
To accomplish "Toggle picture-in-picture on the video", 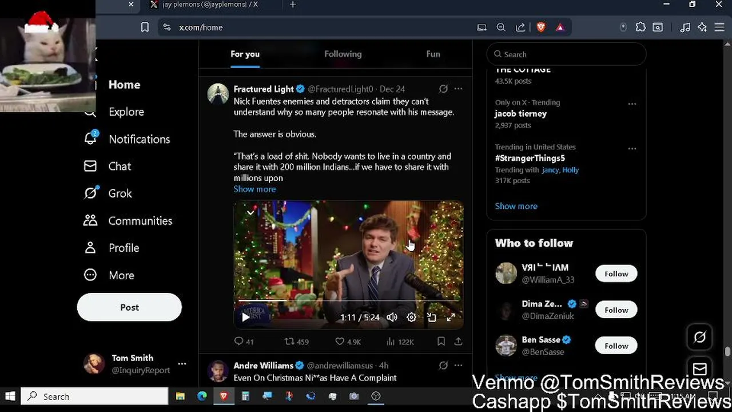I will [x=431, y=317].
